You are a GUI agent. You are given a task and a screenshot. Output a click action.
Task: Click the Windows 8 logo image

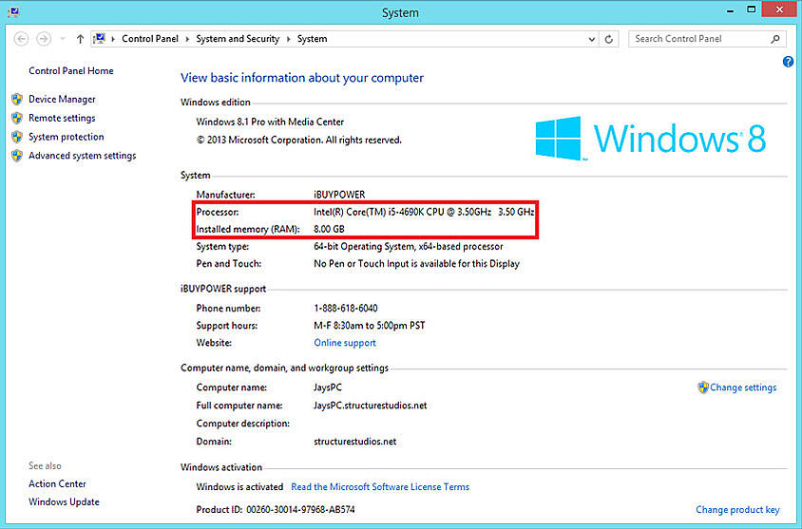click(x=651, y=138)
